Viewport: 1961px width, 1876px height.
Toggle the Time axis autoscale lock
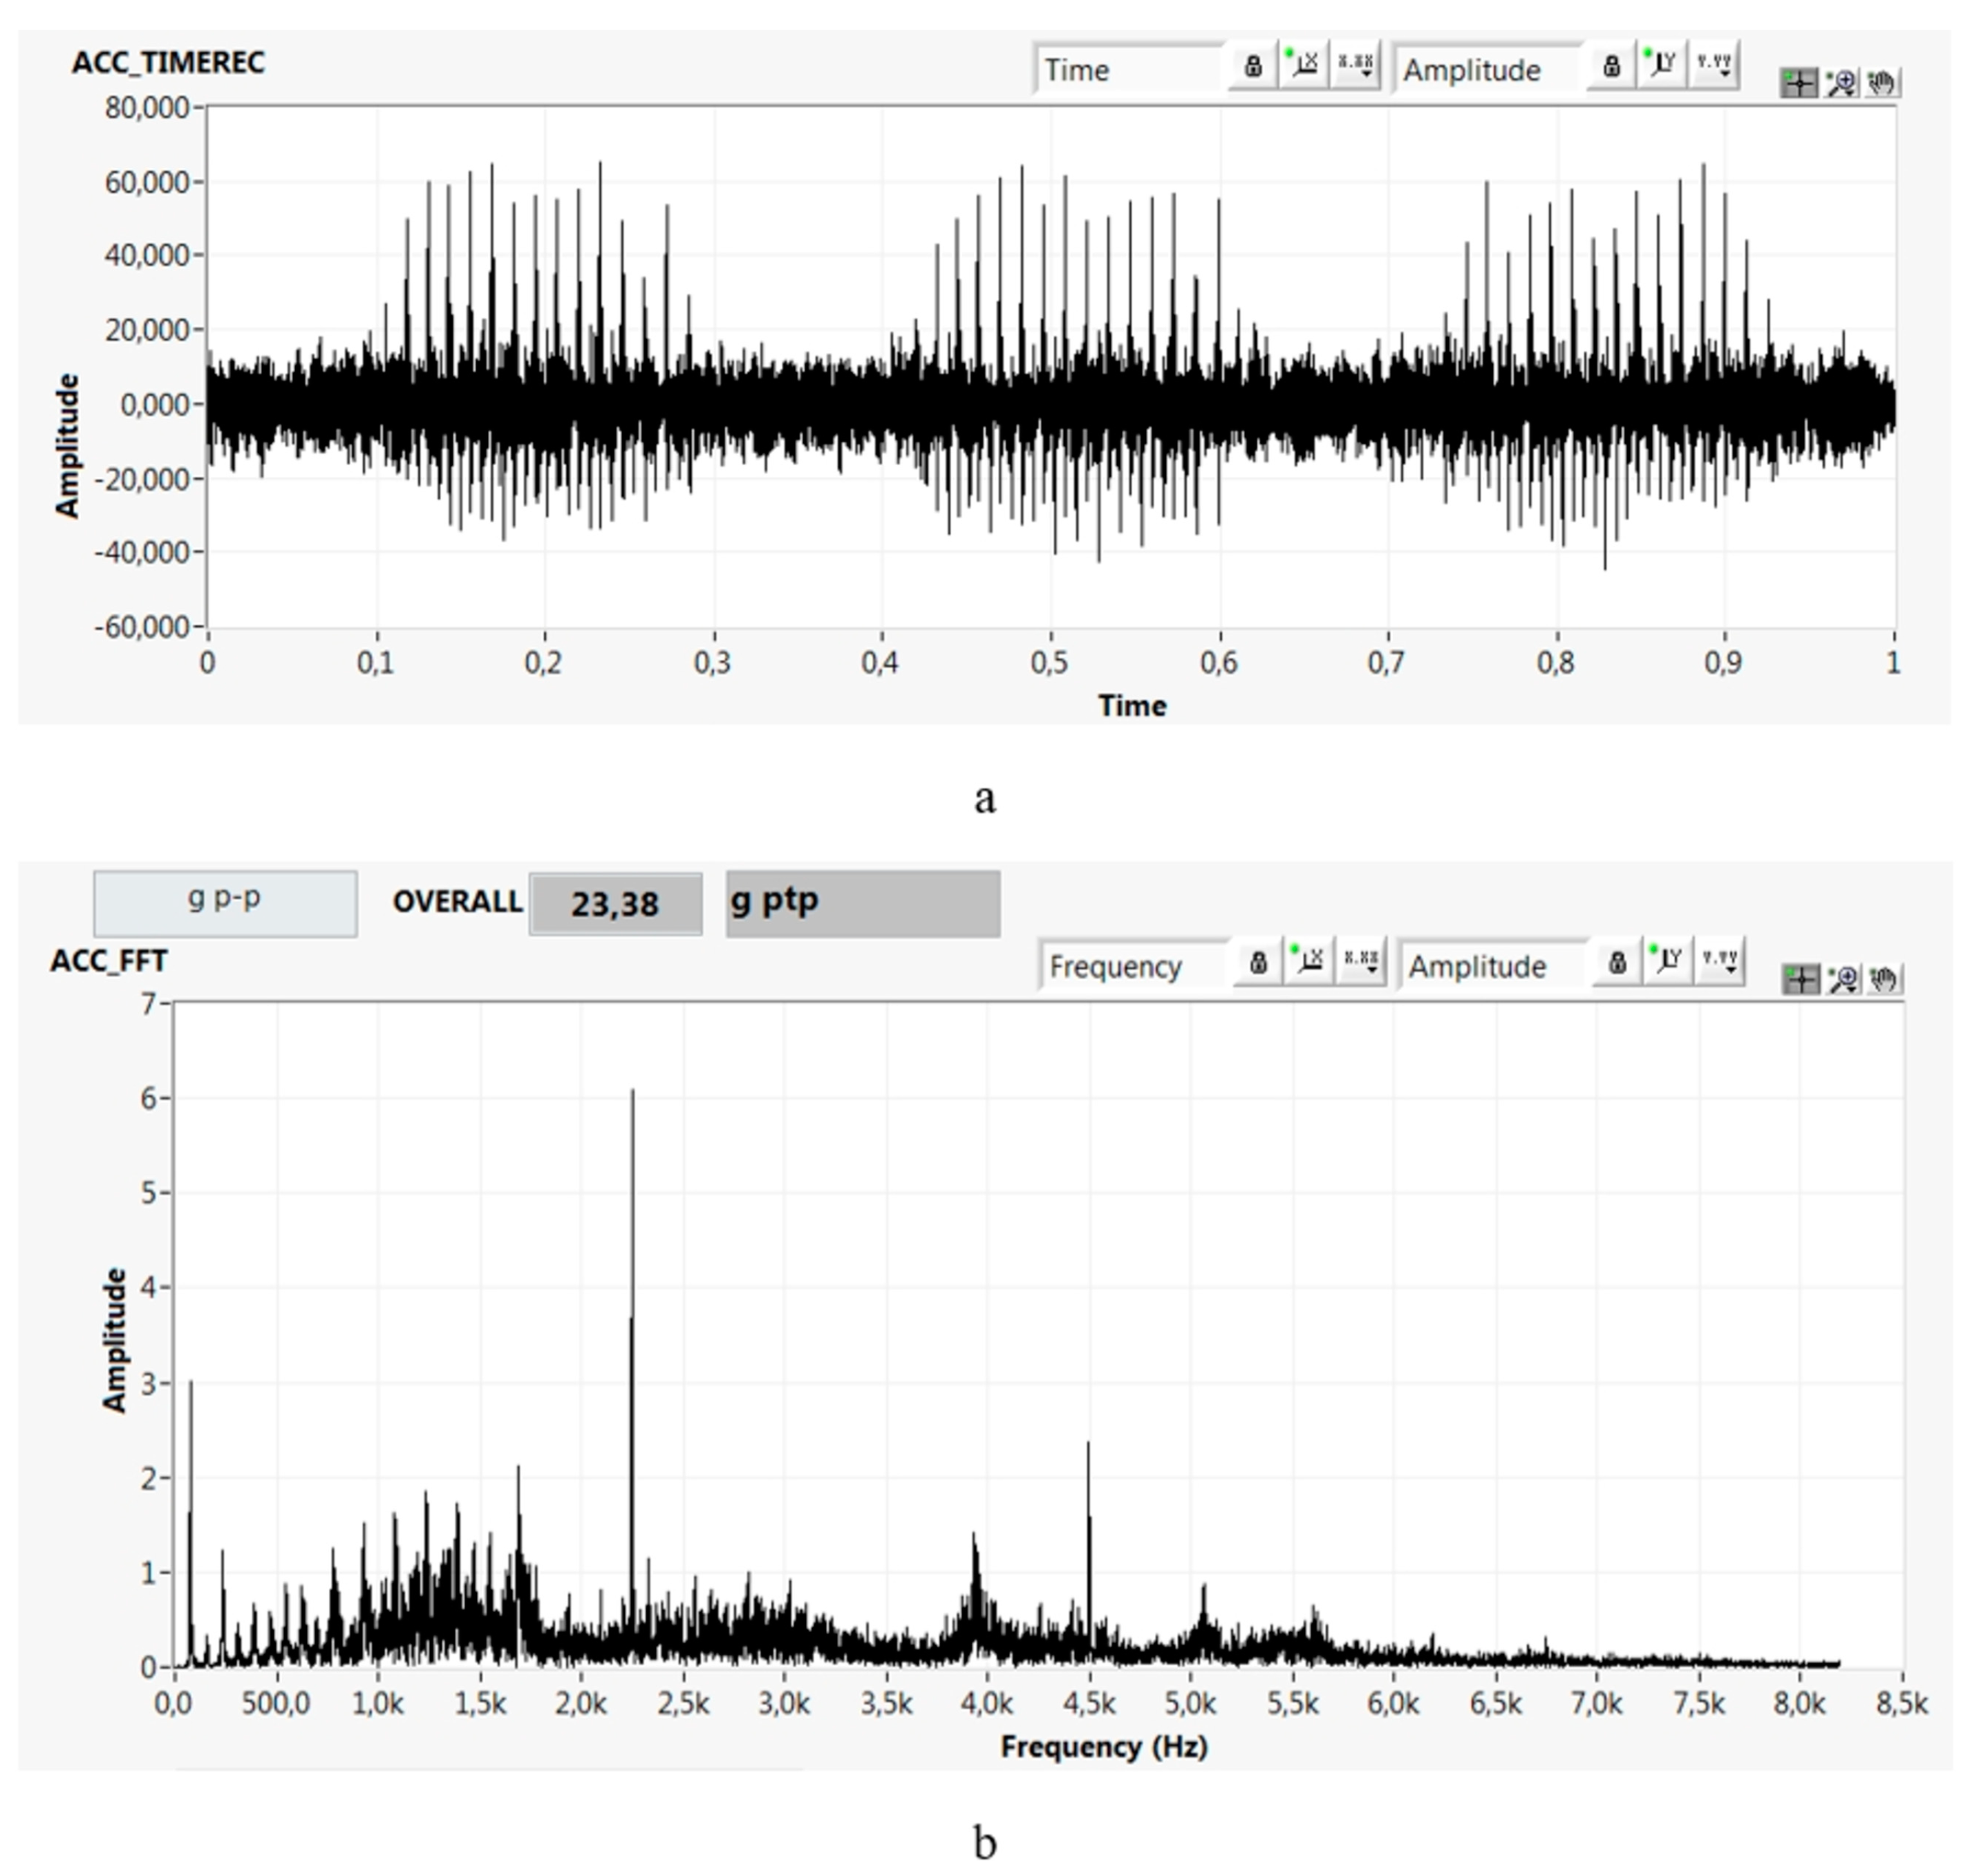1252,66
